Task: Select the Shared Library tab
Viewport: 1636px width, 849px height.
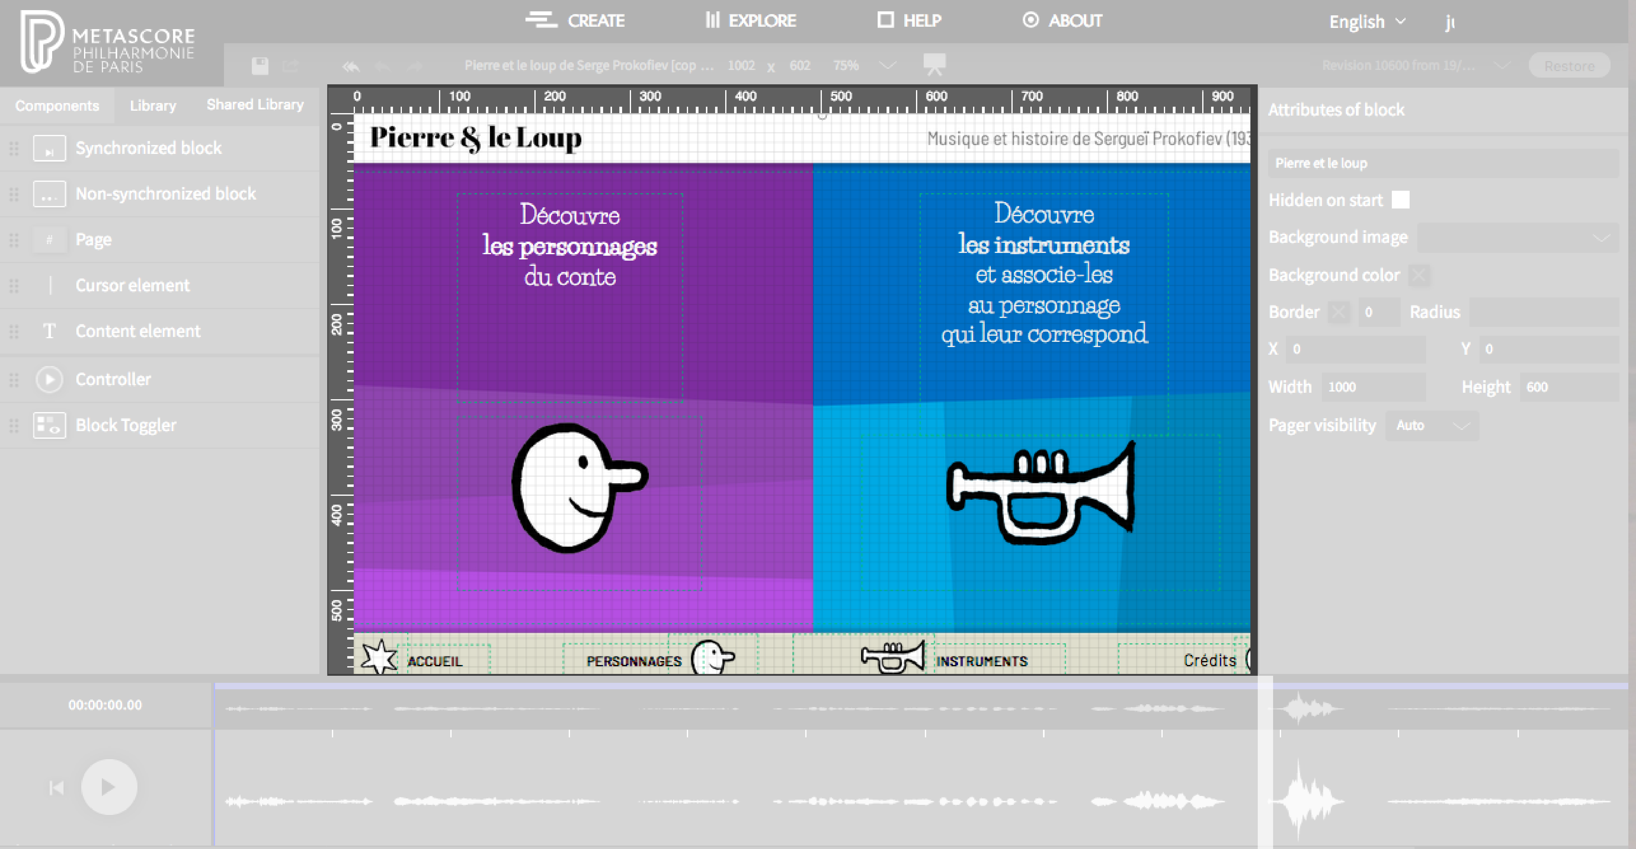Action: click(x=253, y=105)
